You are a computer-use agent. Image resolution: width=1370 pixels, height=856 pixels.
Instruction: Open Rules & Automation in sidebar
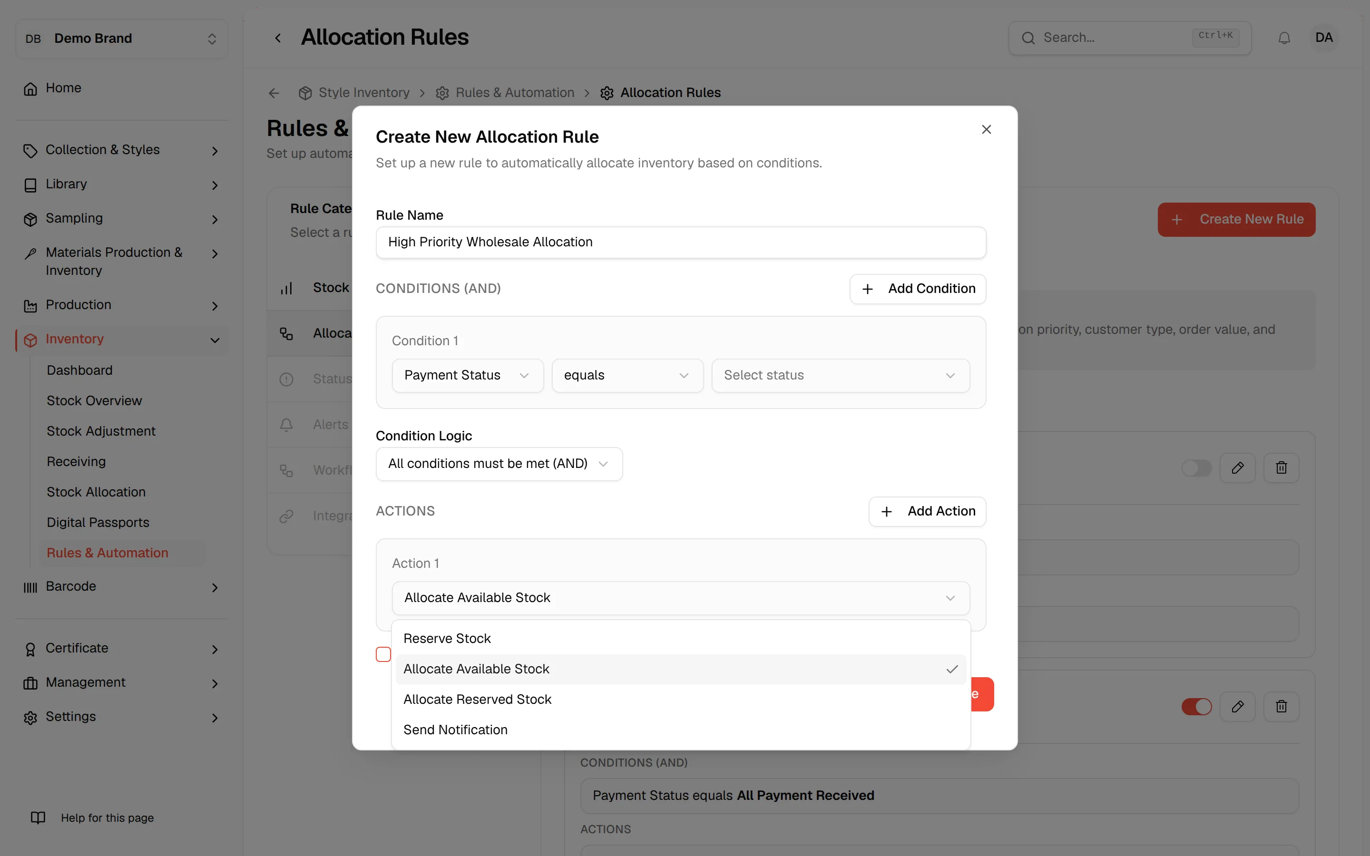pos(108,553)
